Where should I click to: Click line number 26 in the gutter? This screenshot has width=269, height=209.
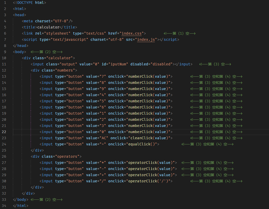tap(4, 156)
